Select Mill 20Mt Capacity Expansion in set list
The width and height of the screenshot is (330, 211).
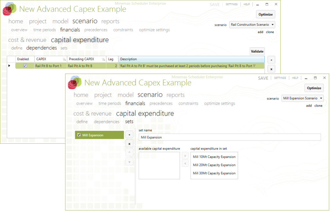pyautogui.click(x=214, y=165)
